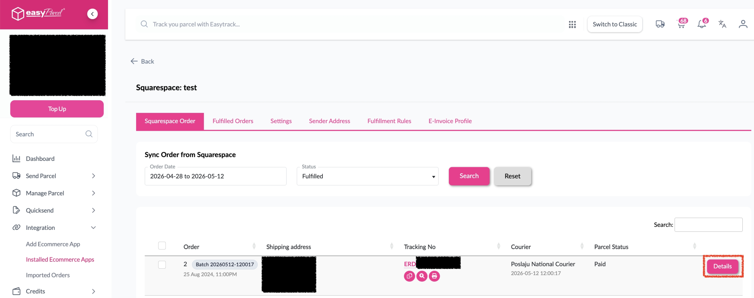Click the Poslaju National Courier text

(543, 264)
